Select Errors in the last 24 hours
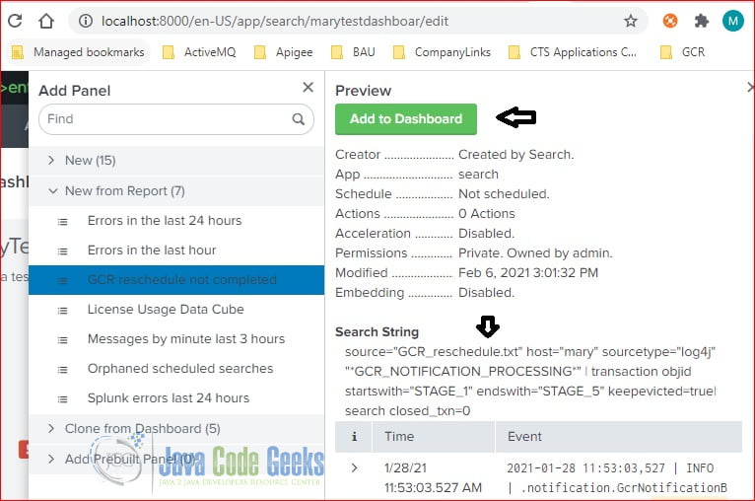Screen dimensions: 755x501 click(x=176, y=221)
